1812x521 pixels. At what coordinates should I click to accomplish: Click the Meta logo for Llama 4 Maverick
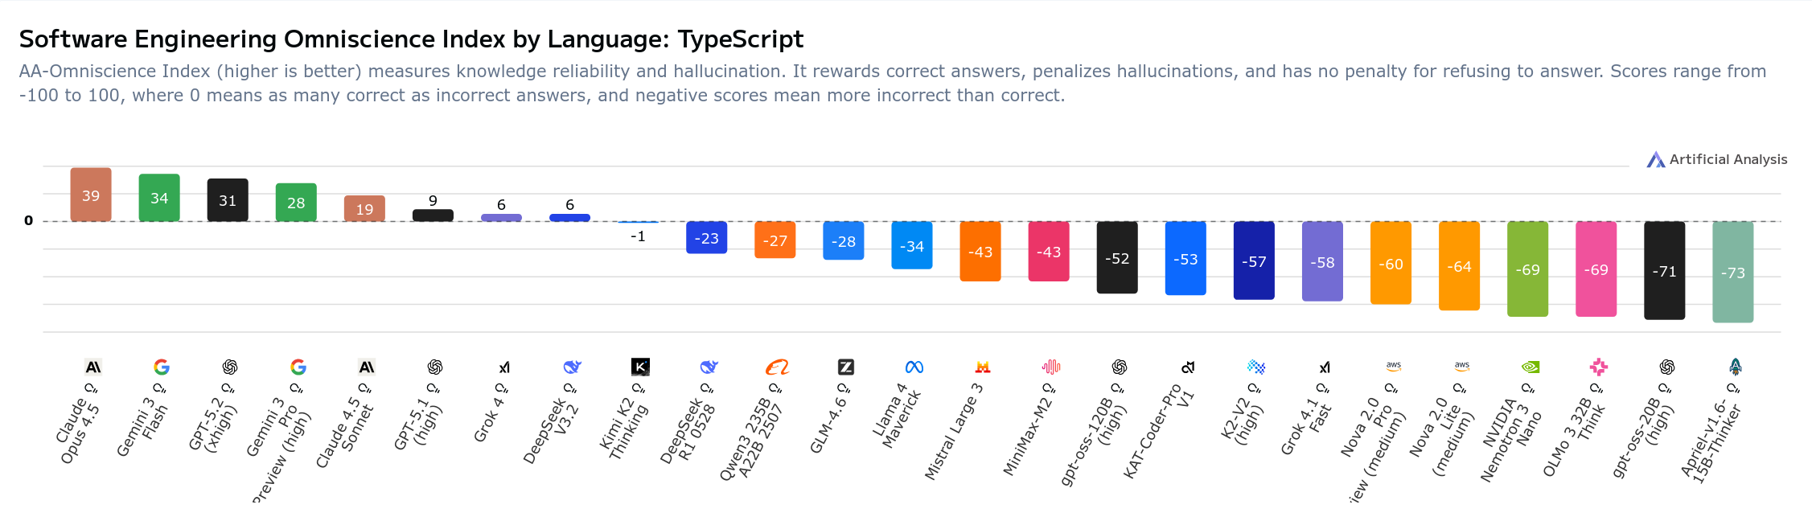click(x=914, y=367)
